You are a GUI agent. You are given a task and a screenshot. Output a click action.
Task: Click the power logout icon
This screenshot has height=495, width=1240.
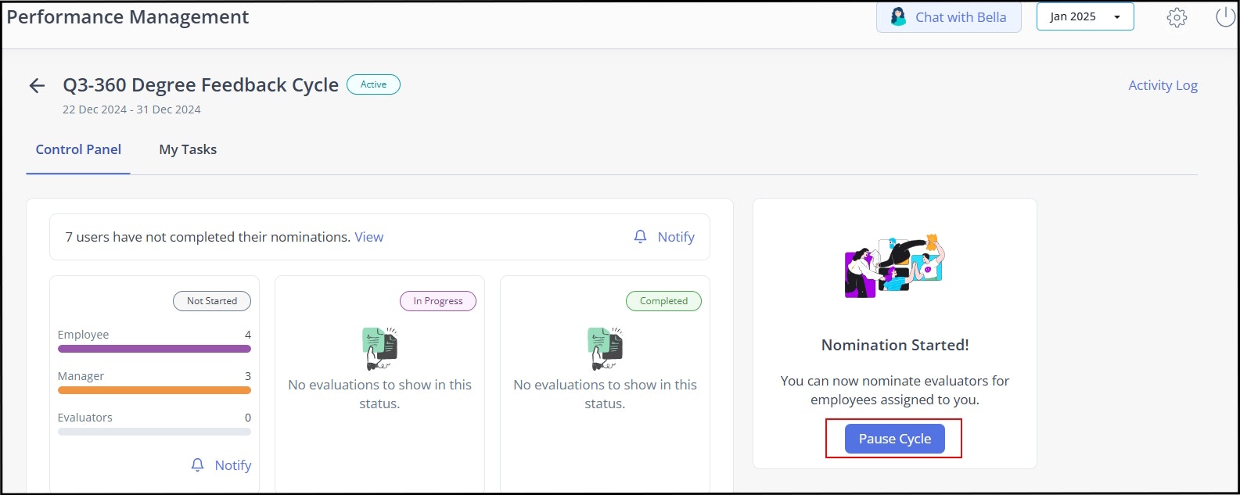[1225, 16]
